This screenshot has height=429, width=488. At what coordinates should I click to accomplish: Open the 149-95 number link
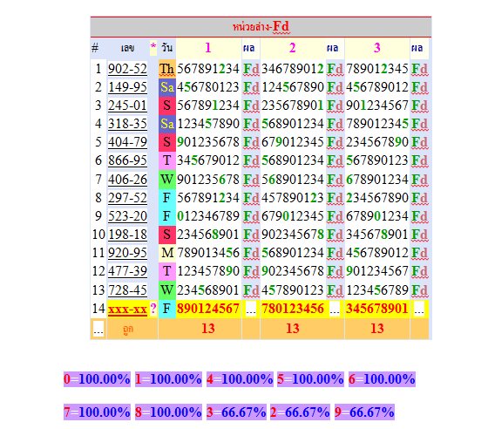pos(127,87)
